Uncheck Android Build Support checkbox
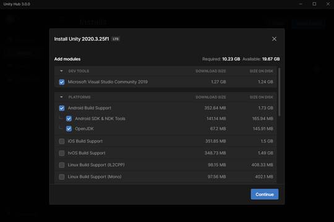The height and width of the screenshot is (222, 334). [x=62, y=108]
